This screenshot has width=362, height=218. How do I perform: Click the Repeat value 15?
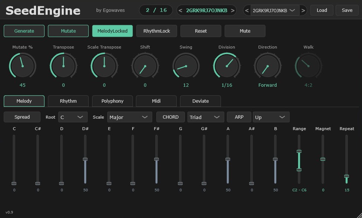tap(347, 190)
